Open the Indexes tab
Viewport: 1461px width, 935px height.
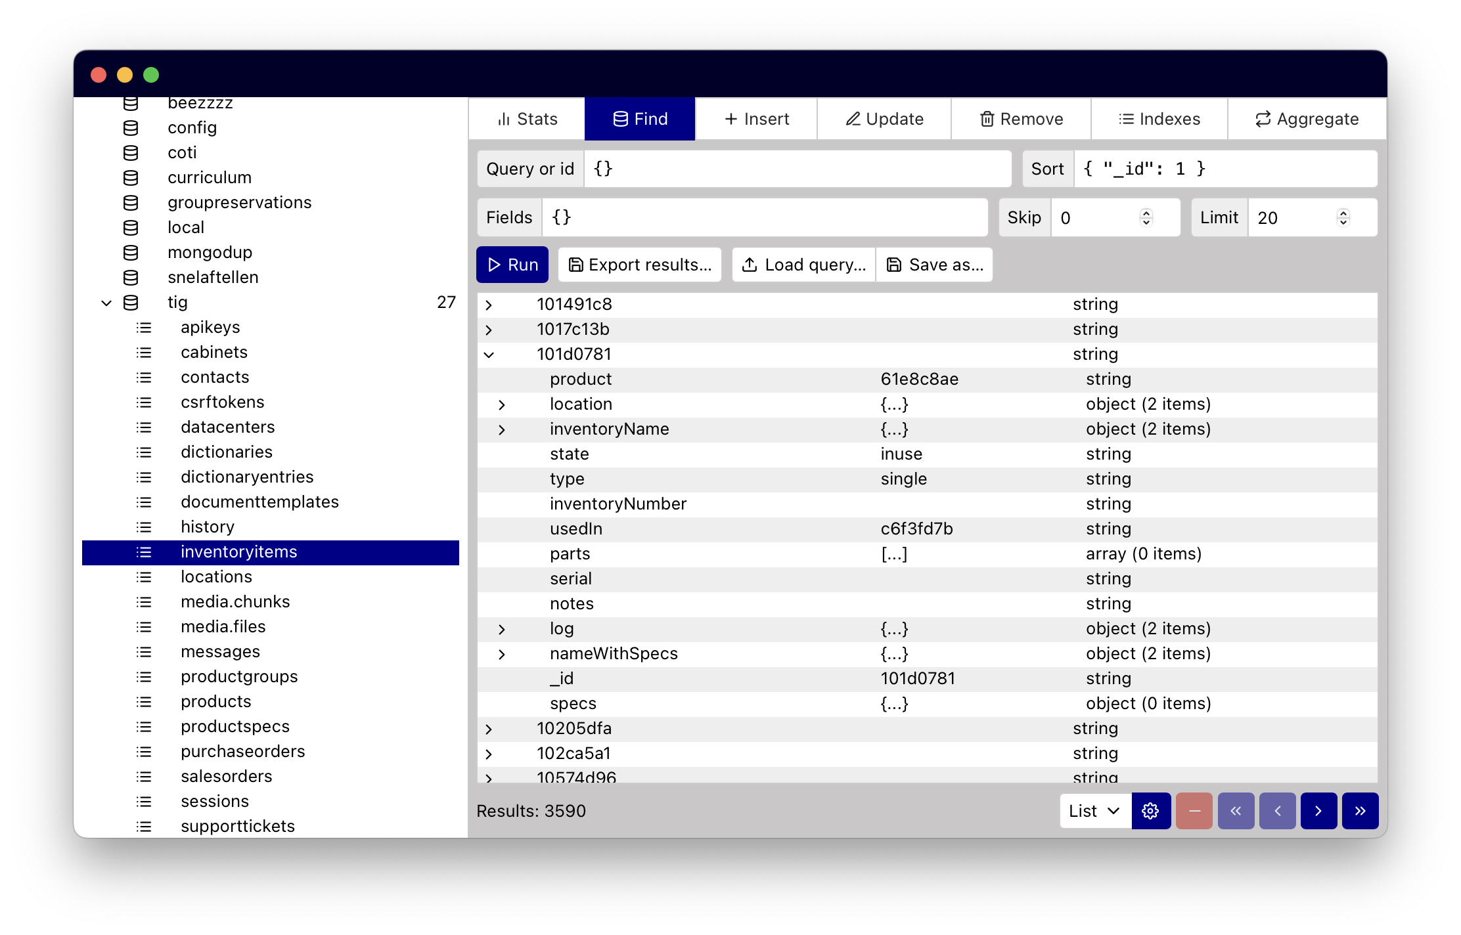click(1159, 119)
